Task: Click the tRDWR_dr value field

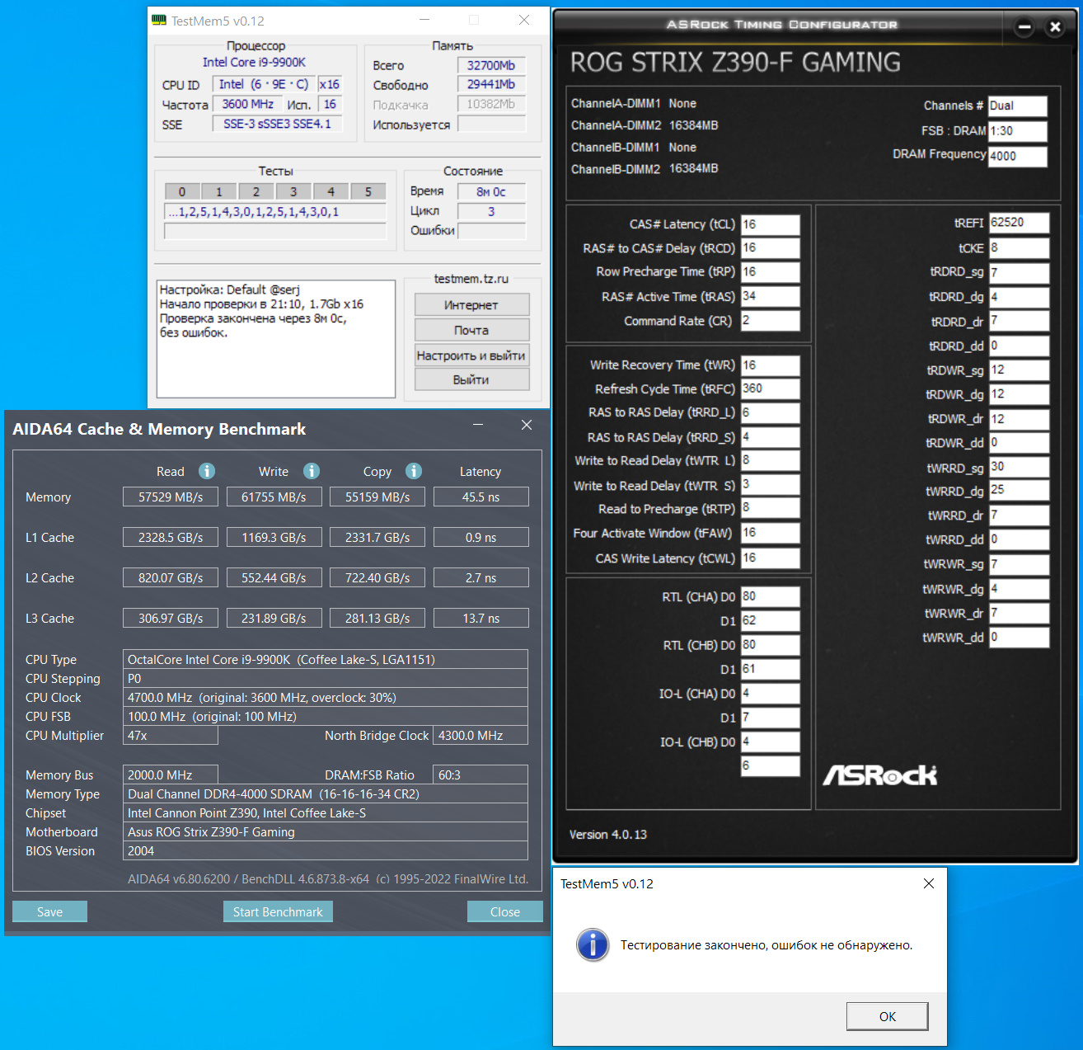Action: point(1020,419)
